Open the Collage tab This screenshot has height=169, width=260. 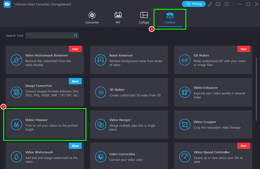(144, 18)
